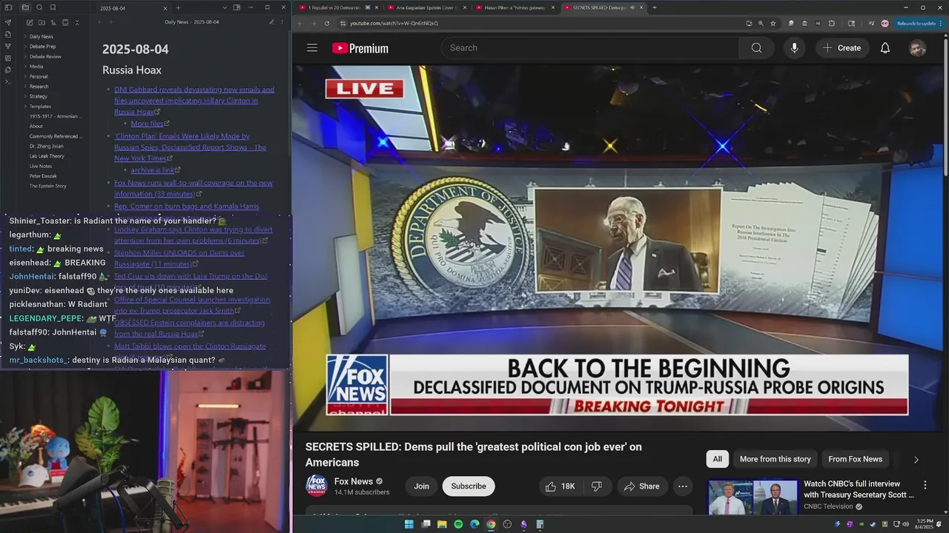Image resolution: width=949 pixels, height=533 pixels.
Task: Bookmark this page with the star icon
Action: pyautogui.click(x=773, y=23)
